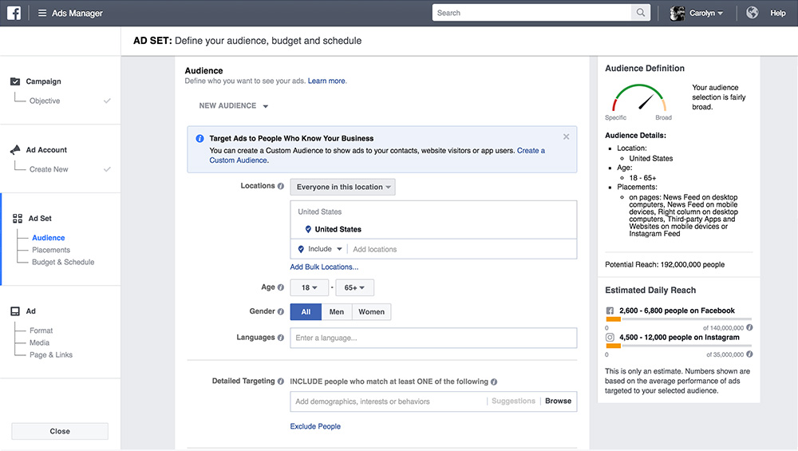Click the Locations info icon

click(x=280, y=186)
